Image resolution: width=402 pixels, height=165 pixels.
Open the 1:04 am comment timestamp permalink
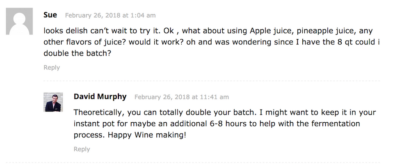(x=110, y=16)
